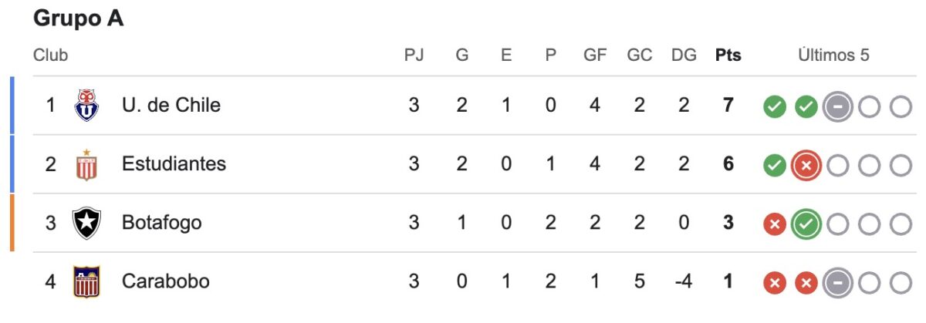Open the Estudiantes team link
Viewport: 926px width, 323px height.
174,164
